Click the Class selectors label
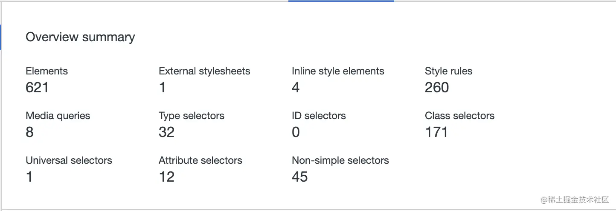Image resolution: width=616 pixels, height=211 pixels. 459,116
